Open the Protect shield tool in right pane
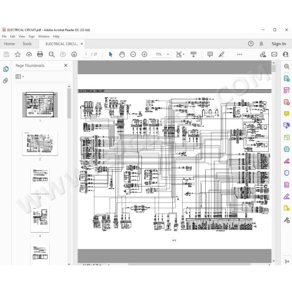This screenshot has width=292, height=292. (x=287, y=173)
